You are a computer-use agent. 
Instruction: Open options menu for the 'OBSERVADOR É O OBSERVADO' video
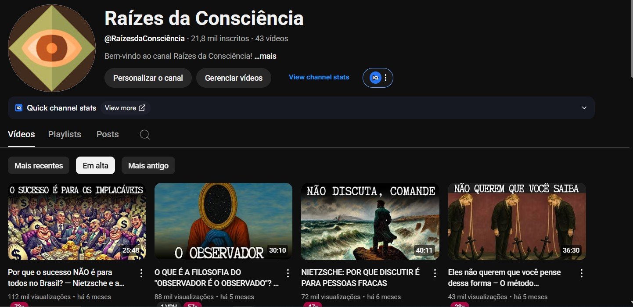coord(288,273)
